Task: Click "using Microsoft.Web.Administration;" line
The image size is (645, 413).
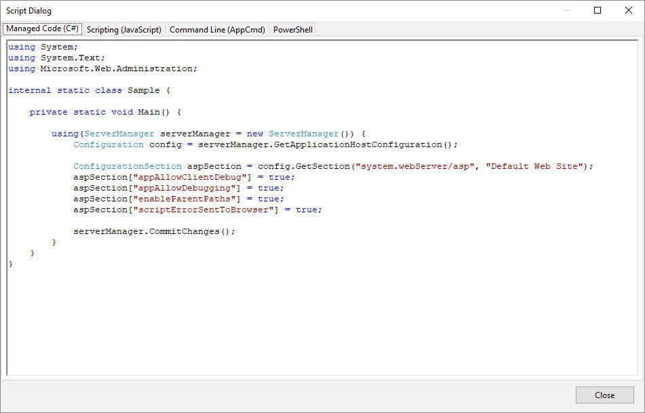Action: click(102, 68)
